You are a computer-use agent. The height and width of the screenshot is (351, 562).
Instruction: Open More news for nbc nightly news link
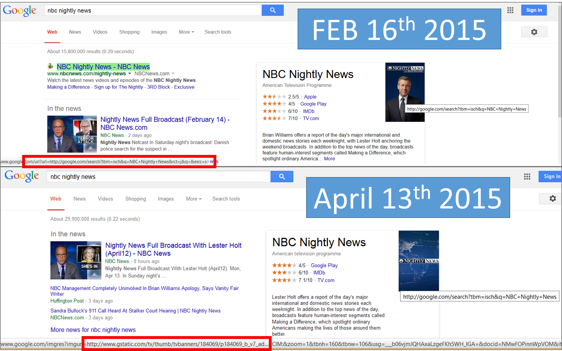[93, 329]
